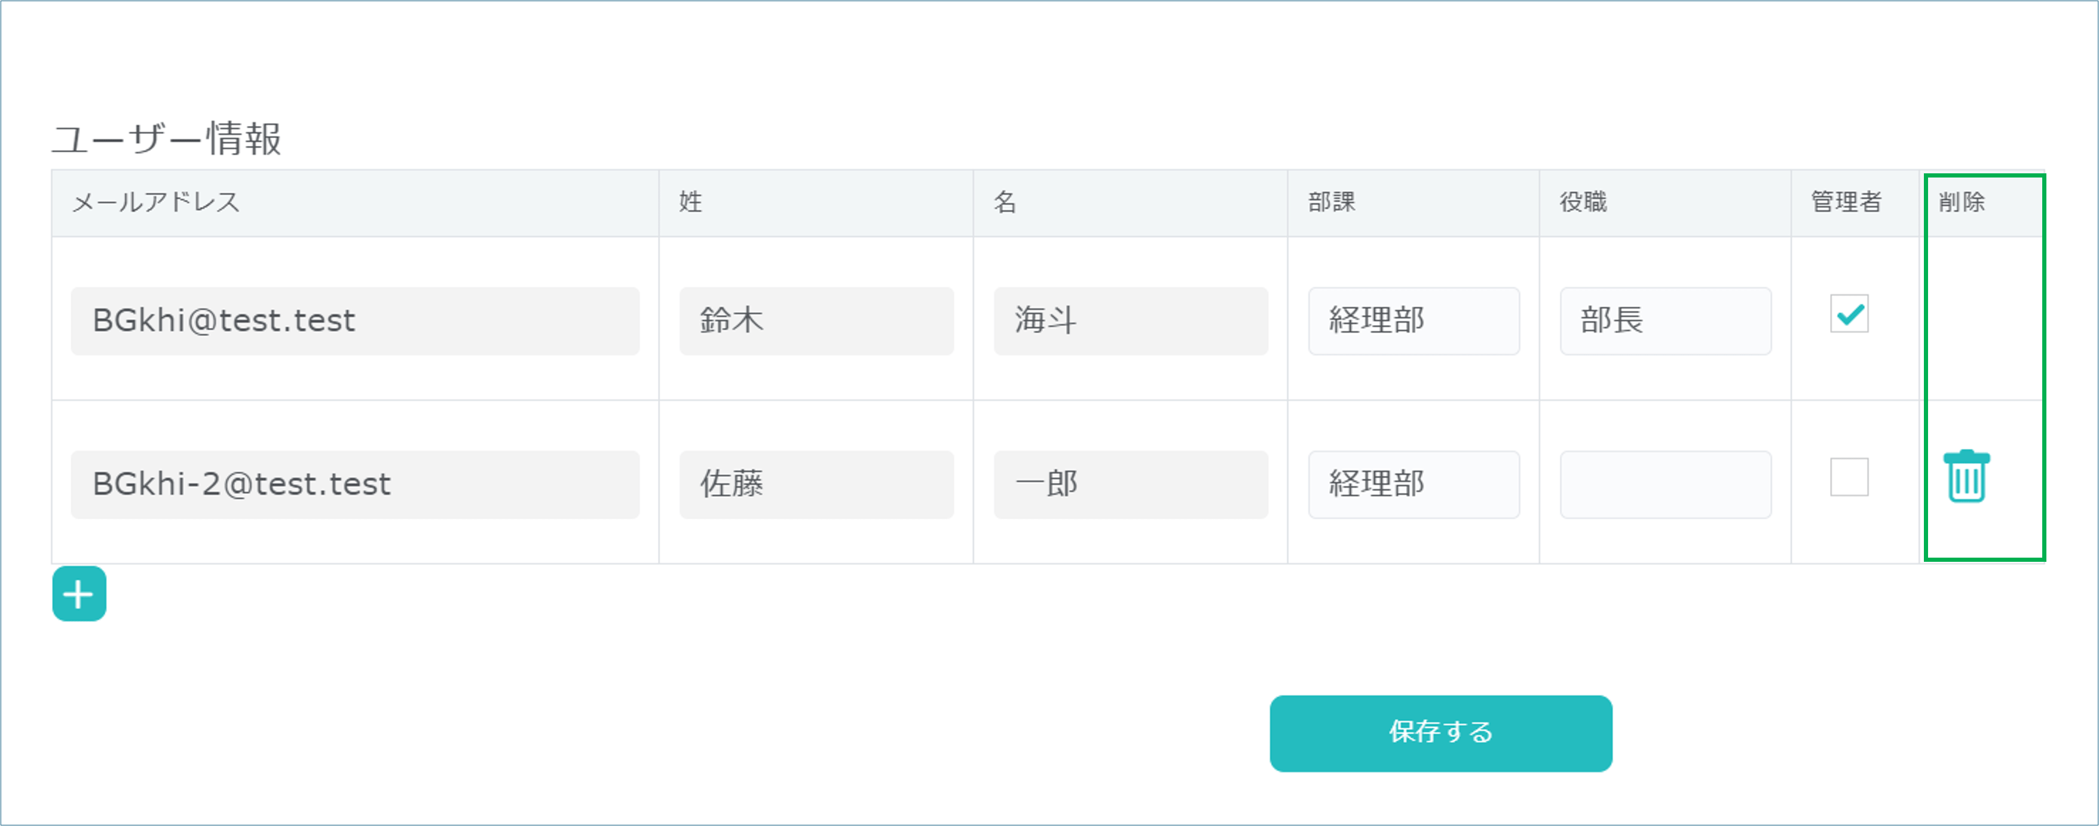Edit the 経理部 department field for 佐藤
The width and height of the screenshot is (2099, 826).
(x=1413, y=485)
